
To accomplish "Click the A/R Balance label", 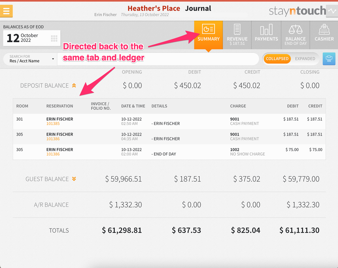I will click(x=51, y=205).
